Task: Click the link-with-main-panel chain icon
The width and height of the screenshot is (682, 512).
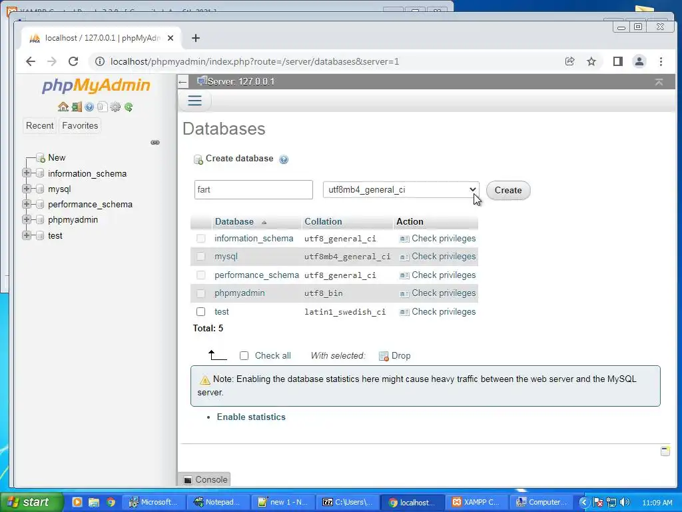Action: [155, 143]
